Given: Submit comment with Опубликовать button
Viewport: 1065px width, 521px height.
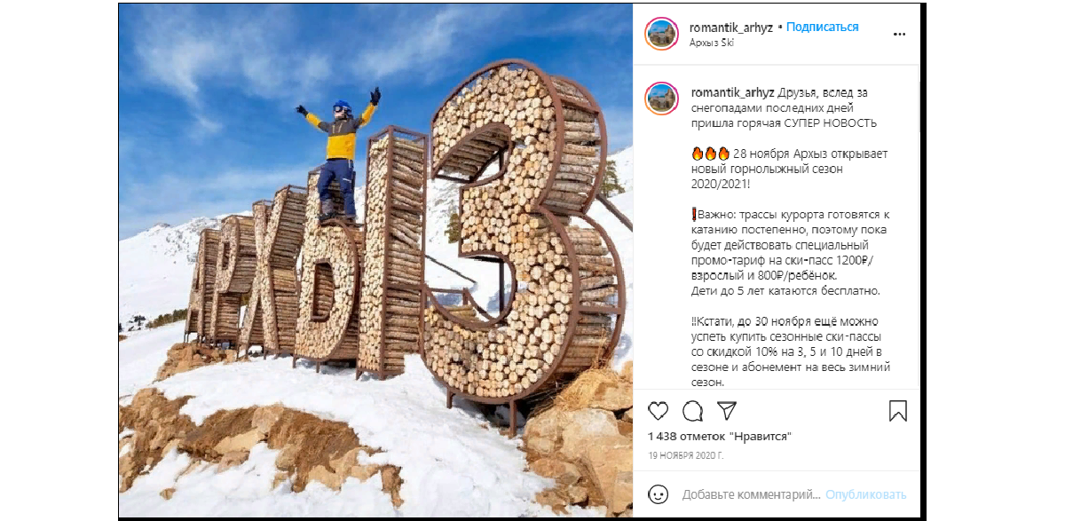Looking at the screenshot, I should click(x=866, y=494).
